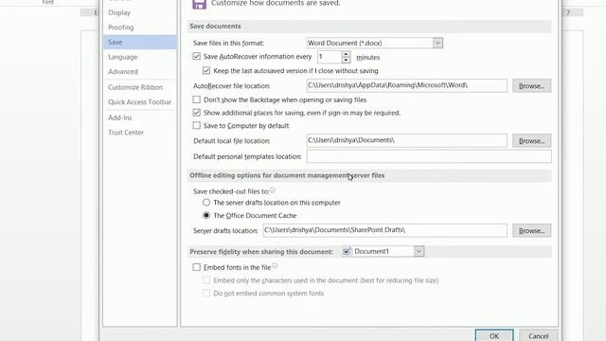
Task: Open the Add-Ins category
Action: coord(120,117)
